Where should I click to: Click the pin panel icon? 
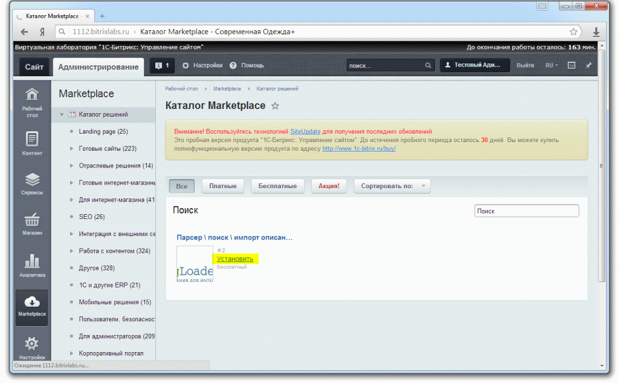pyautogui.click(x=589, y=65)
